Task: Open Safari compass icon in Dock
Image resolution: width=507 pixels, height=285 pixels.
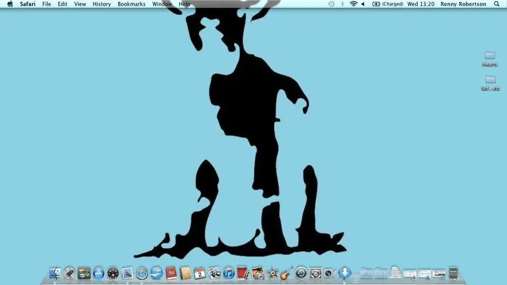Action: [142, 273]
